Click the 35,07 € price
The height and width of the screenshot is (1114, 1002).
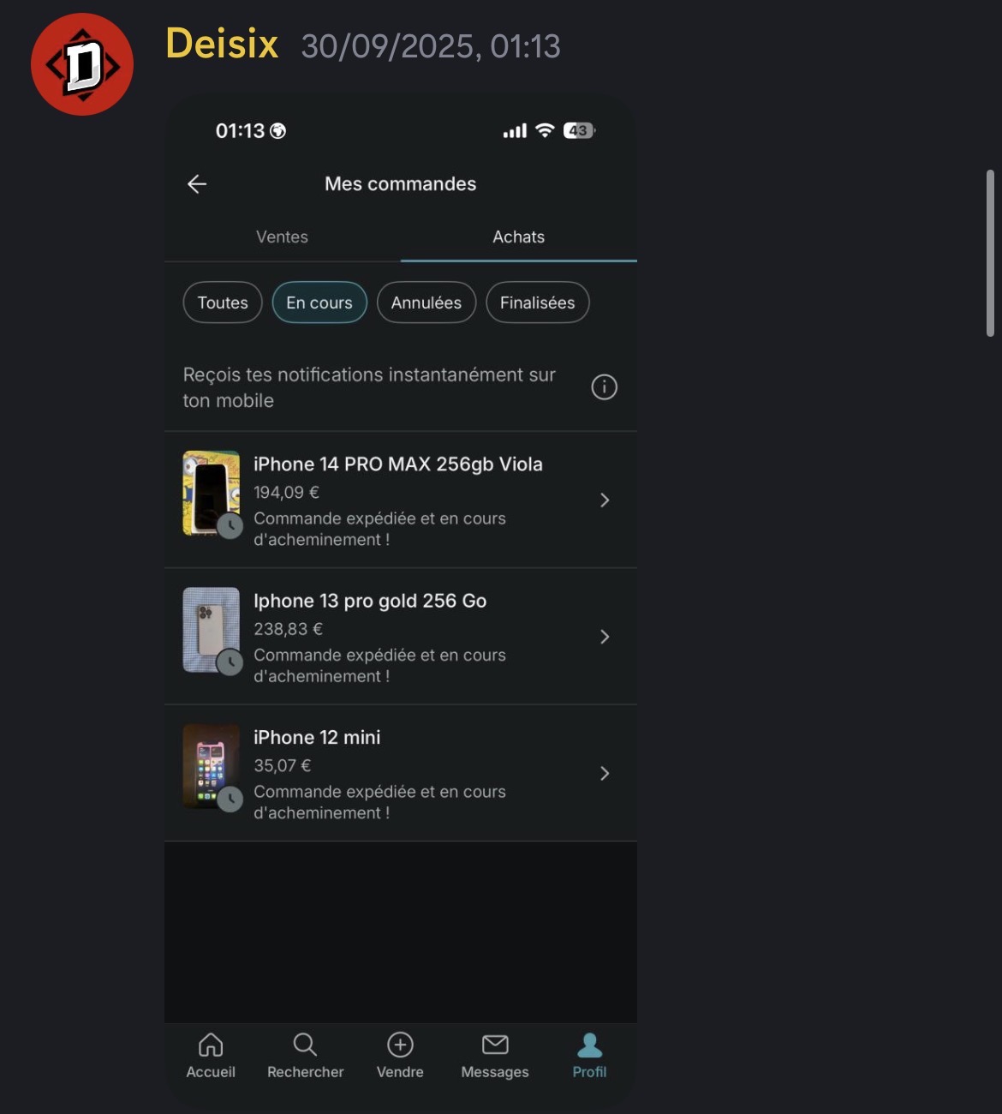tap(282, 766)
